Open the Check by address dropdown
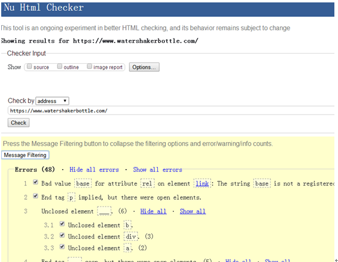This screenshot has width=338, height=262. [x=52, y=101]
